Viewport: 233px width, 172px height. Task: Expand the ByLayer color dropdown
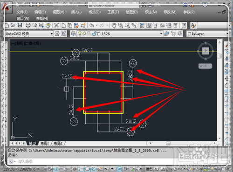click(227, 33)
